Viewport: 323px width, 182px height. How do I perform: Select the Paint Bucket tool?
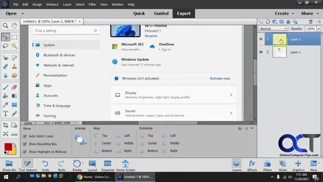[6, 96]
